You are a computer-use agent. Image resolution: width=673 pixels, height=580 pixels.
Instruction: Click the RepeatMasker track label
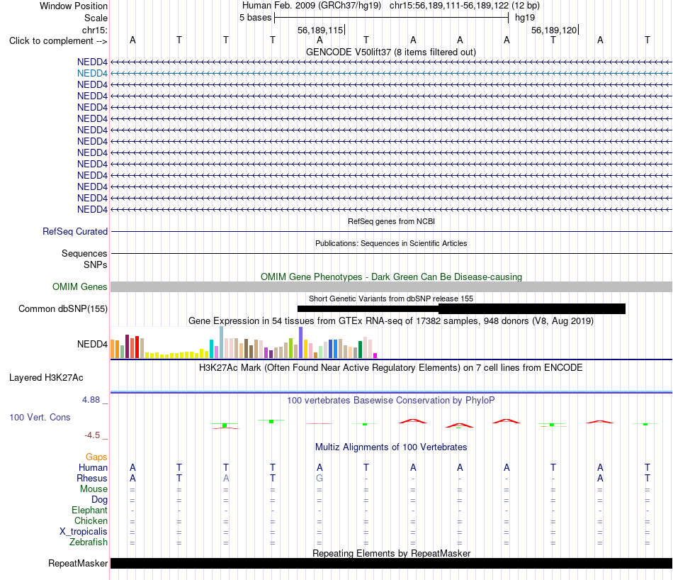(x=78, y=563)
